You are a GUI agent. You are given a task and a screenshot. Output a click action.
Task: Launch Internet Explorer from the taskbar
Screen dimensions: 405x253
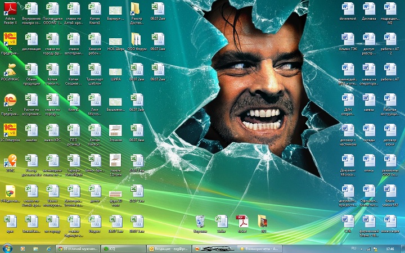pos(49,249)
